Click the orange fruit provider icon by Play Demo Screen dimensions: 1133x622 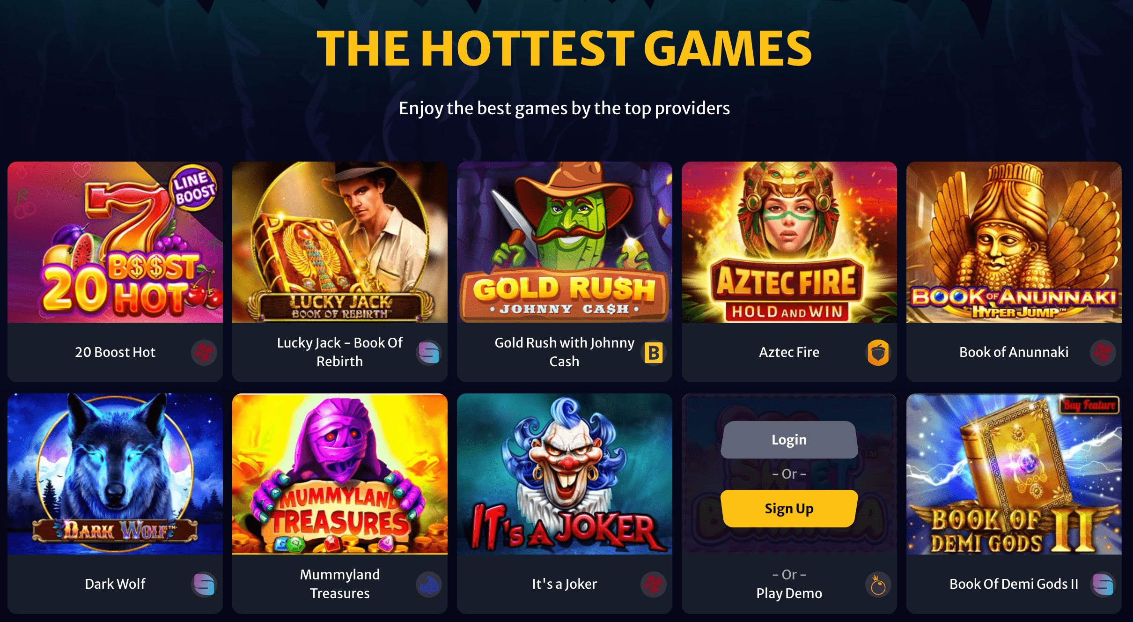tap(878, 584)
